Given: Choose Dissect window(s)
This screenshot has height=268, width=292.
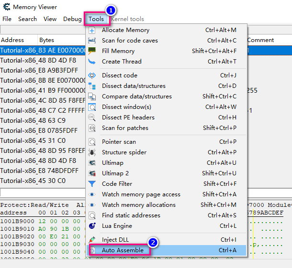Looking at the screenshot, I should [x=166, y=107].
